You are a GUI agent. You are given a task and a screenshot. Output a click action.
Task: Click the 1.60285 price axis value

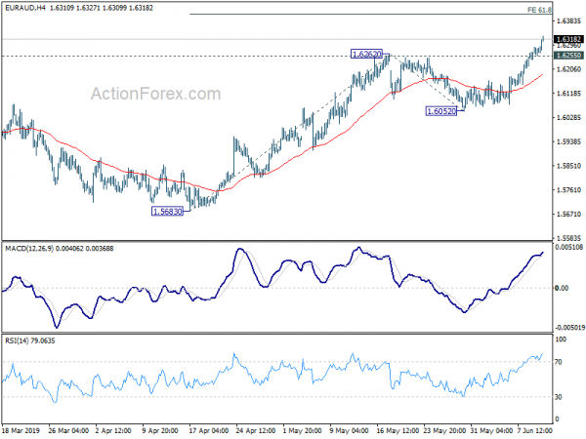pos(568,118)
